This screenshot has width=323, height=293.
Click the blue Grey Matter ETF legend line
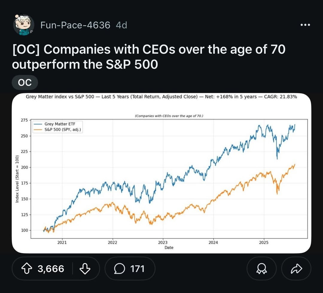pos(38,124)
